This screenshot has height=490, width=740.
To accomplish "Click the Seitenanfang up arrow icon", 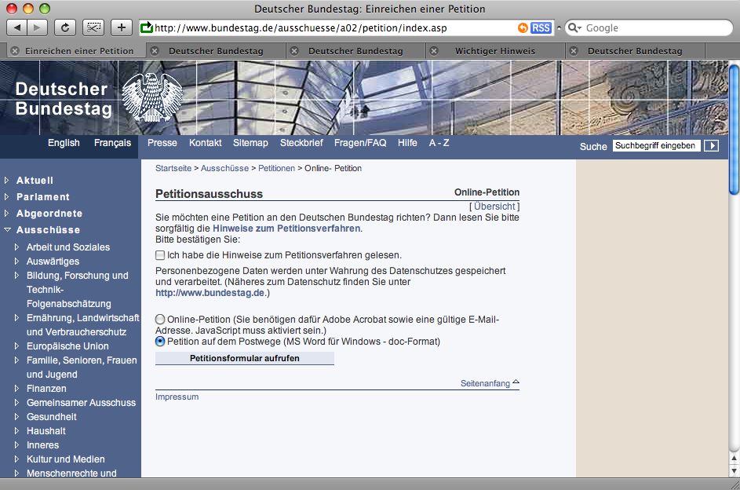I will click(x=516, y=382).
